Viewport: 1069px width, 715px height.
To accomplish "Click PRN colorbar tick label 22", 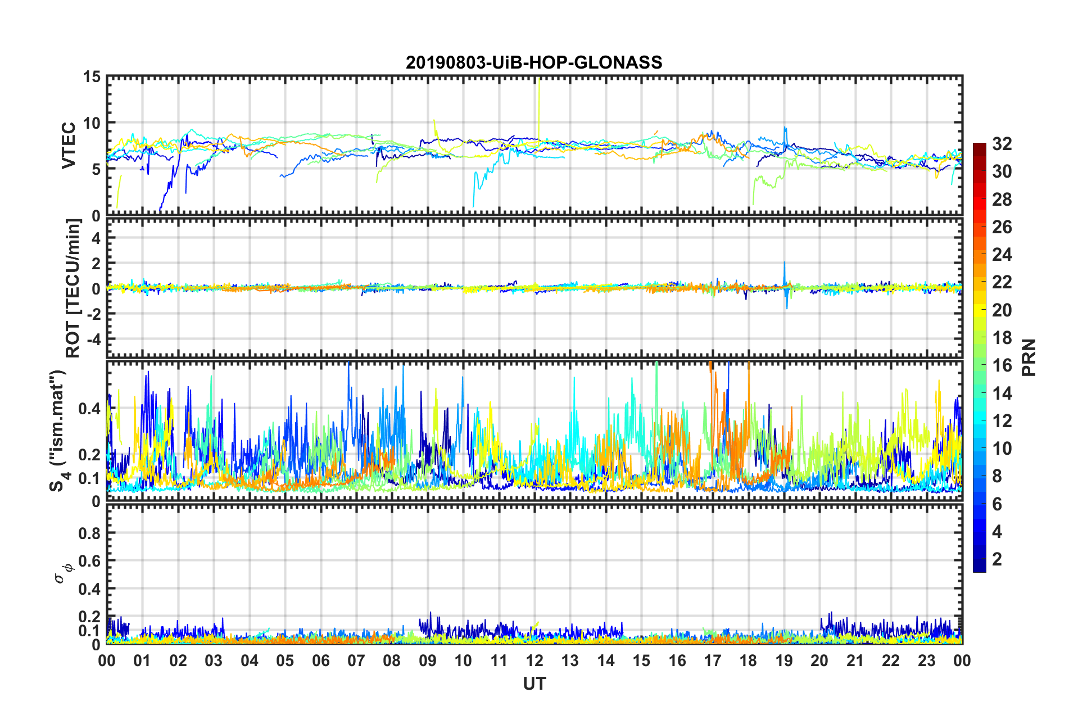I will 1002,282.
